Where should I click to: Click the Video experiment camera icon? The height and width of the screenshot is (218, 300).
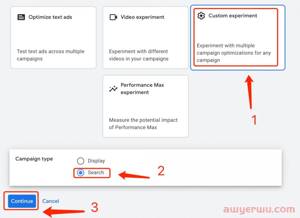[113, 17]
